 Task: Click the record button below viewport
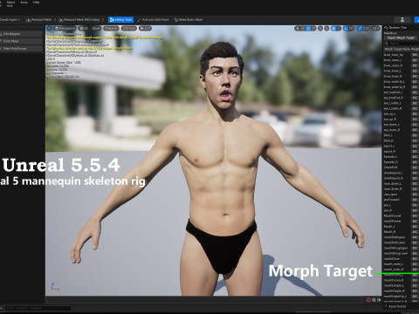tap(368, 300)
